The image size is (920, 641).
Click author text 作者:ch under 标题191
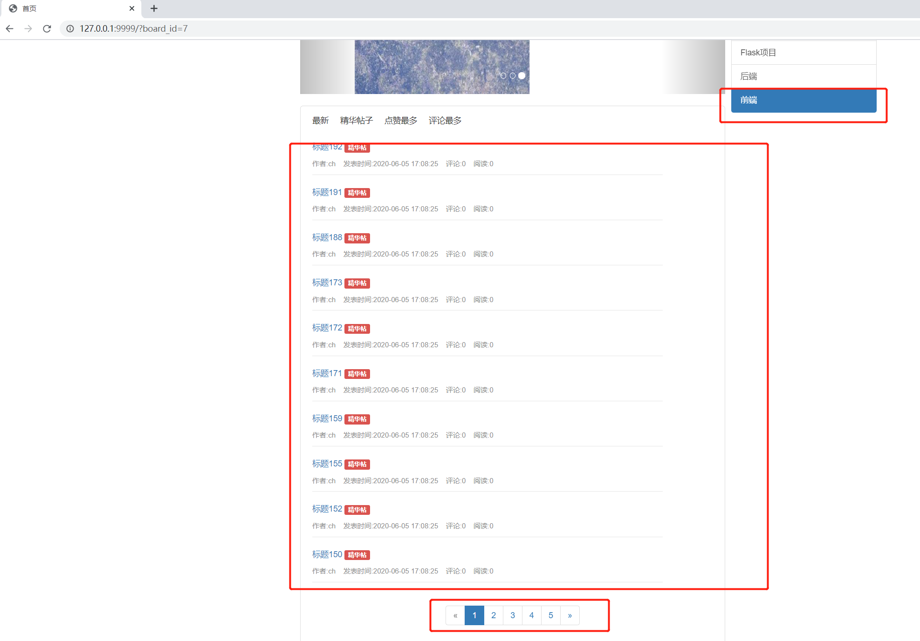[324, 209]
